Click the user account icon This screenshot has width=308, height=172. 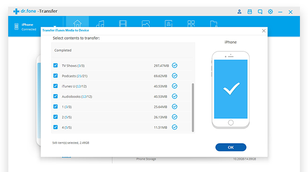pos(239,12)
